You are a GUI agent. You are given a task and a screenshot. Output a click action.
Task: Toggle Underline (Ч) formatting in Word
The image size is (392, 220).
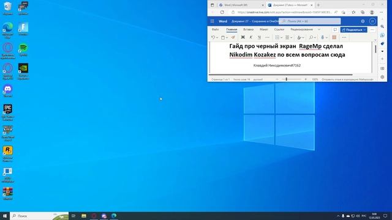tap(259, 37)
